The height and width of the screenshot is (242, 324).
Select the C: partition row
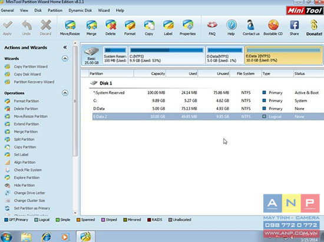click(208, 100)
